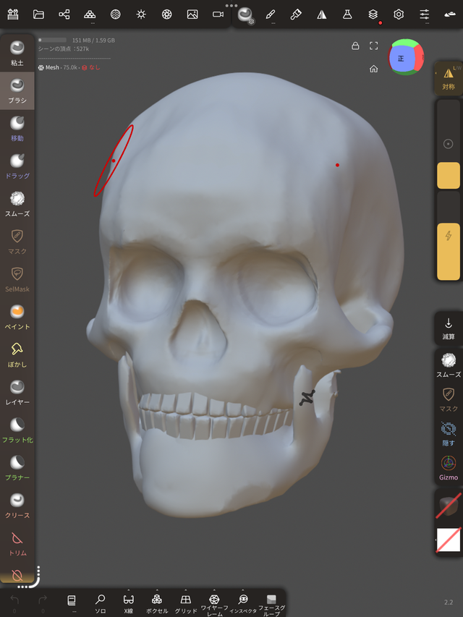This screenshot has height=617, width=463.
Task: Click the brush intensity slider with lightning icon
Action: pyautogui.click(x=449, y=250)
